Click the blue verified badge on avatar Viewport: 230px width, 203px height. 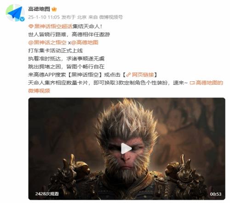click(x=22, y=19)
